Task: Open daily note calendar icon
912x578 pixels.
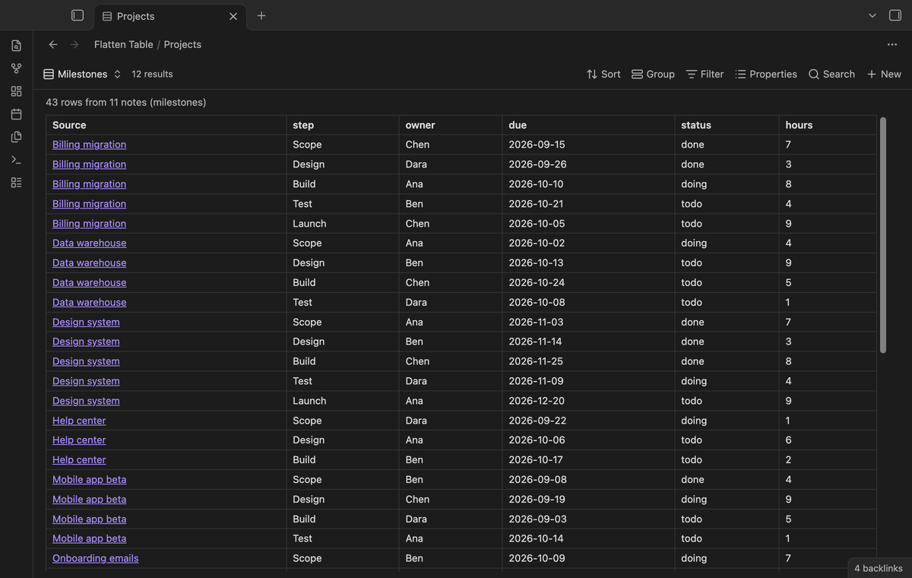Action: click(17, 114)
